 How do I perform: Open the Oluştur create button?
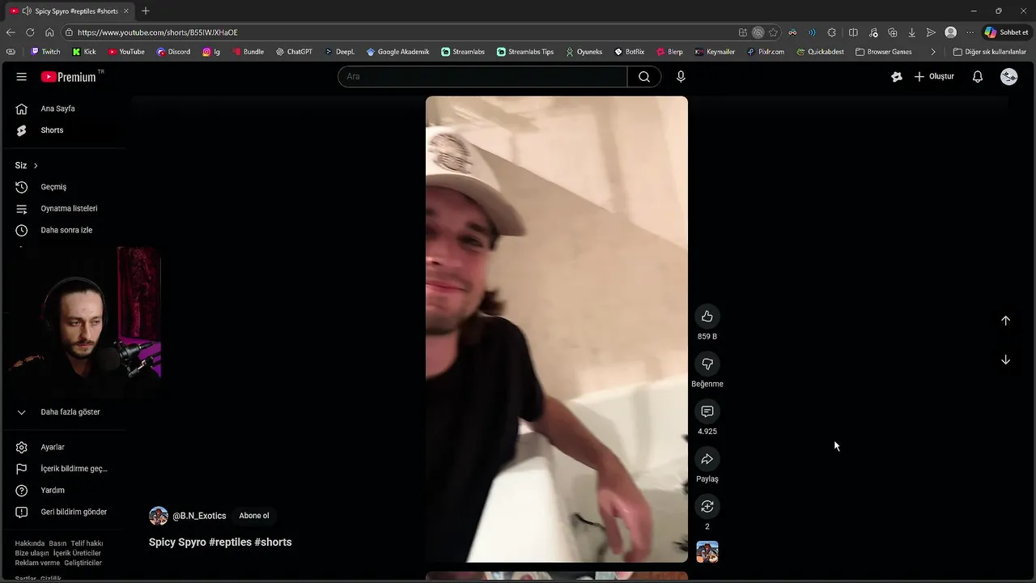coord(934,76)
